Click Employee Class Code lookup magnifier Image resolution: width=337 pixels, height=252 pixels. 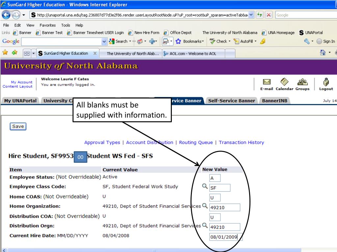pos(205,186)
